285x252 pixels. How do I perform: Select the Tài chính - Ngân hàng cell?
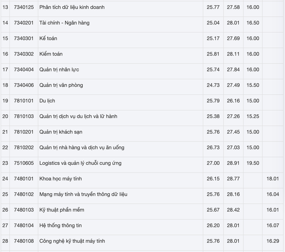click(x=64, y=23)
